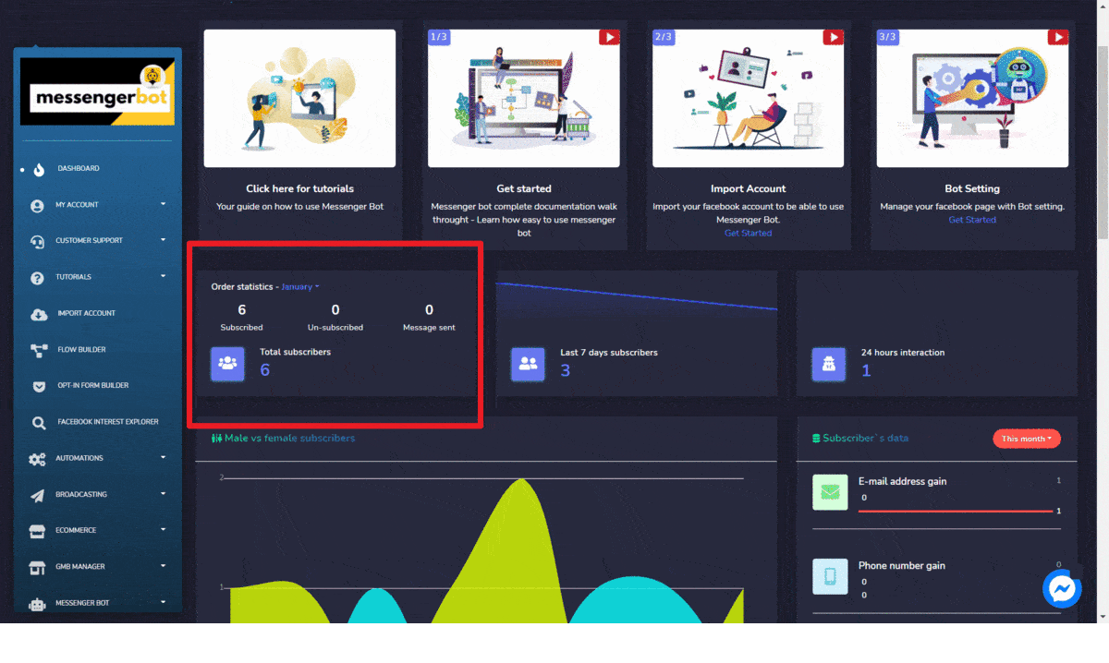Open the GMB Manager menu item
This screenshot has width=1109, height=663.
point(98,566)
